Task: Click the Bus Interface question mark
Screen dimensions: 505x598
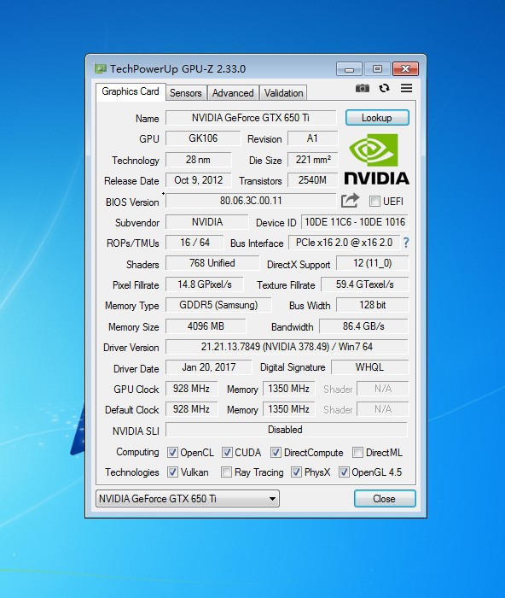Action: point(406,242)
